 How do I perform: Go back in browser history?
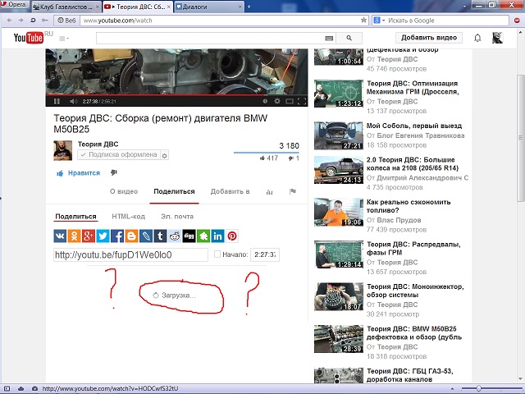click(x=9, y=20)
